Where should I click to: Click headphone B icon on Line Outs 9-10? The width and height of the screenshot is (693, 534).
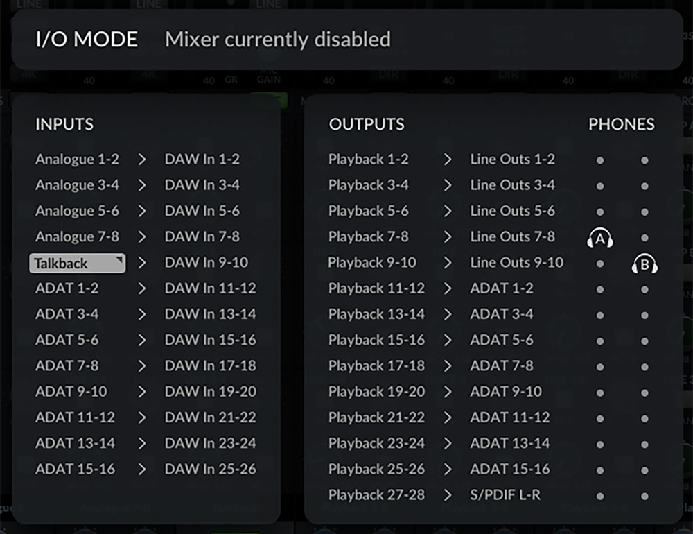click(644, 264)
